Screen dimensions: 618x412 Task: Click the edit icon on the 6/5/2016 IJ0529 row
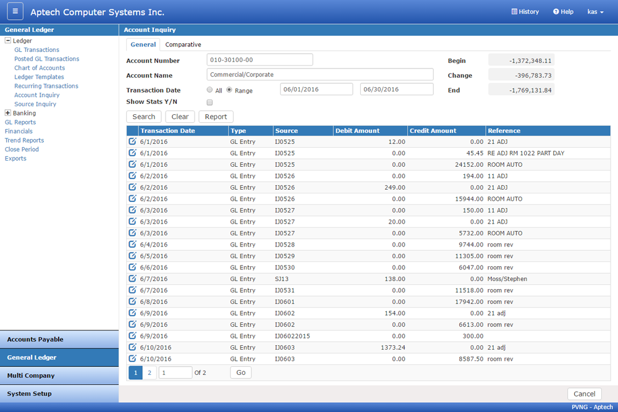[132, 256]
